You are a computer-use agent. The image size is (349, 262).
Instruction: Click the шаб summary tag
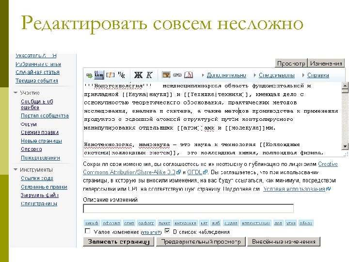pyautogui.click(x=216, y=223)
